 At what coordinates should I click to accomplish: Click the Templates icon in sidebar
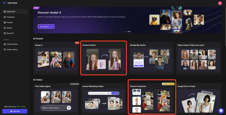pos(5,17)
